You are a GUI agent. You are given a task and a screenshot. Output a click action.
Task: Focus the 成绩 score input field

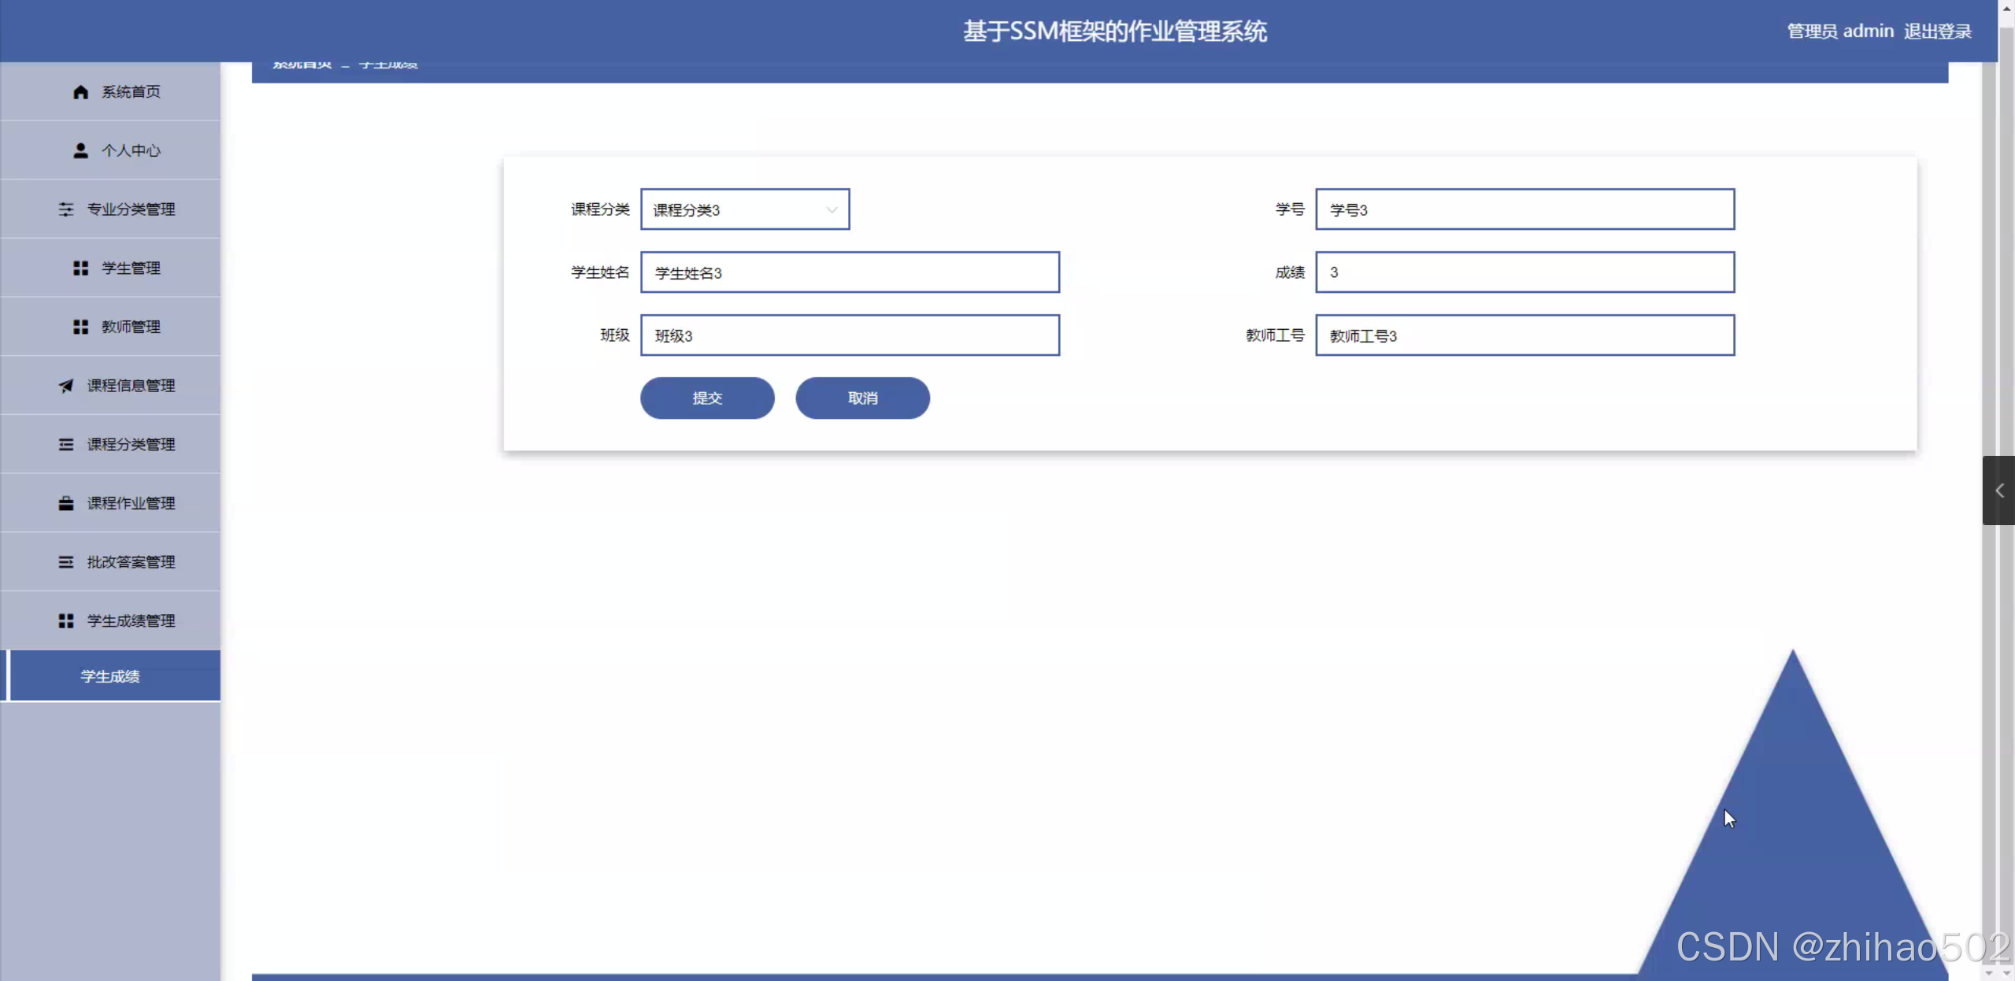tap(1524, 272)
